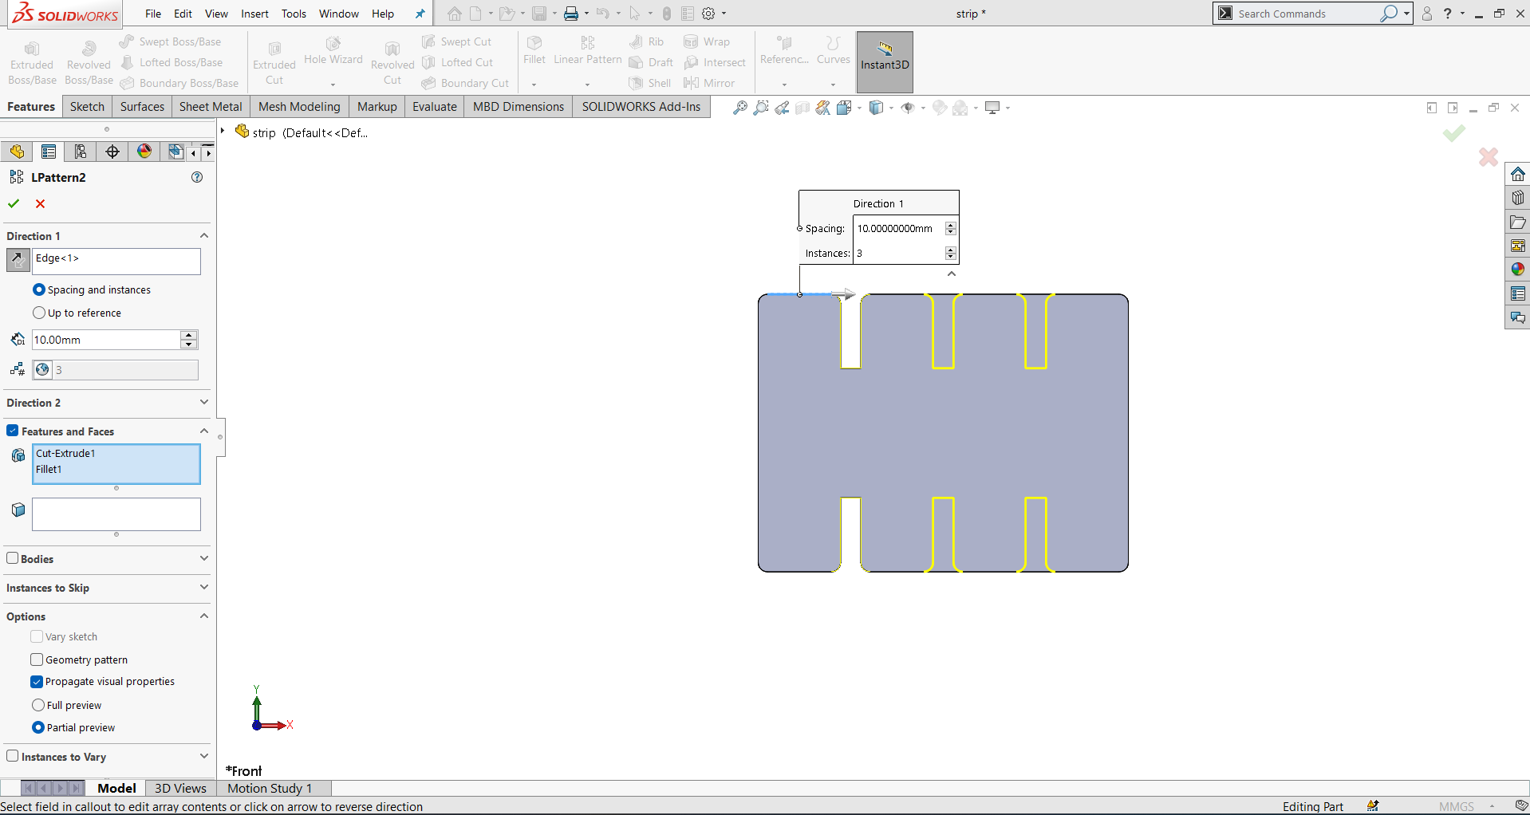
Task: Select the Full preview radio button
Action: [38, 705]
